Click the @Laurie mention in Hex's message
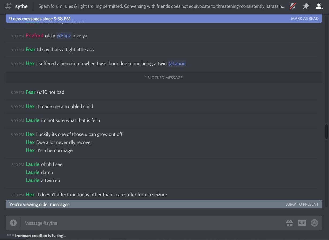This screenshot has width=329, height=240. [x=177, y=64]
